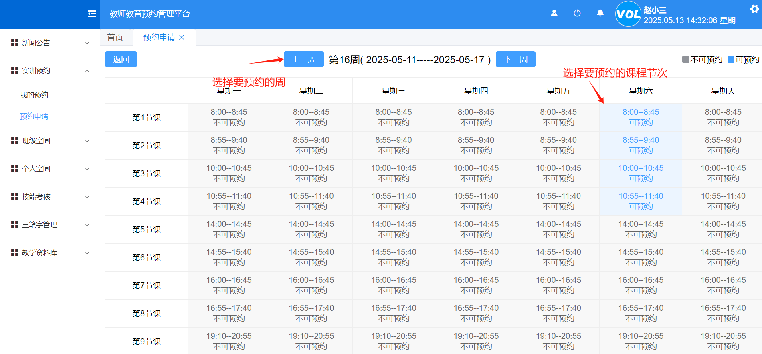This screenshot has height=354, width=762.
Task: Switch to the 首页 tab
Action: tap(115, 37)
